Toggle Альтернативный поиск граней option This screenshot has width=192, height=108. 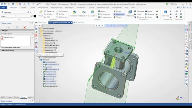point(1,47)
